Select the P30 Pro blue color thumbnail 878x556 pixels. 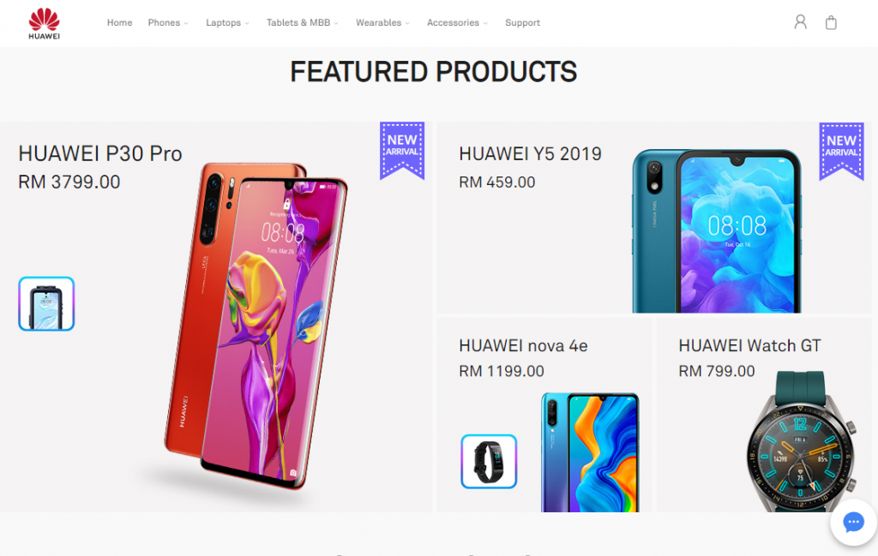click(46, 304)
